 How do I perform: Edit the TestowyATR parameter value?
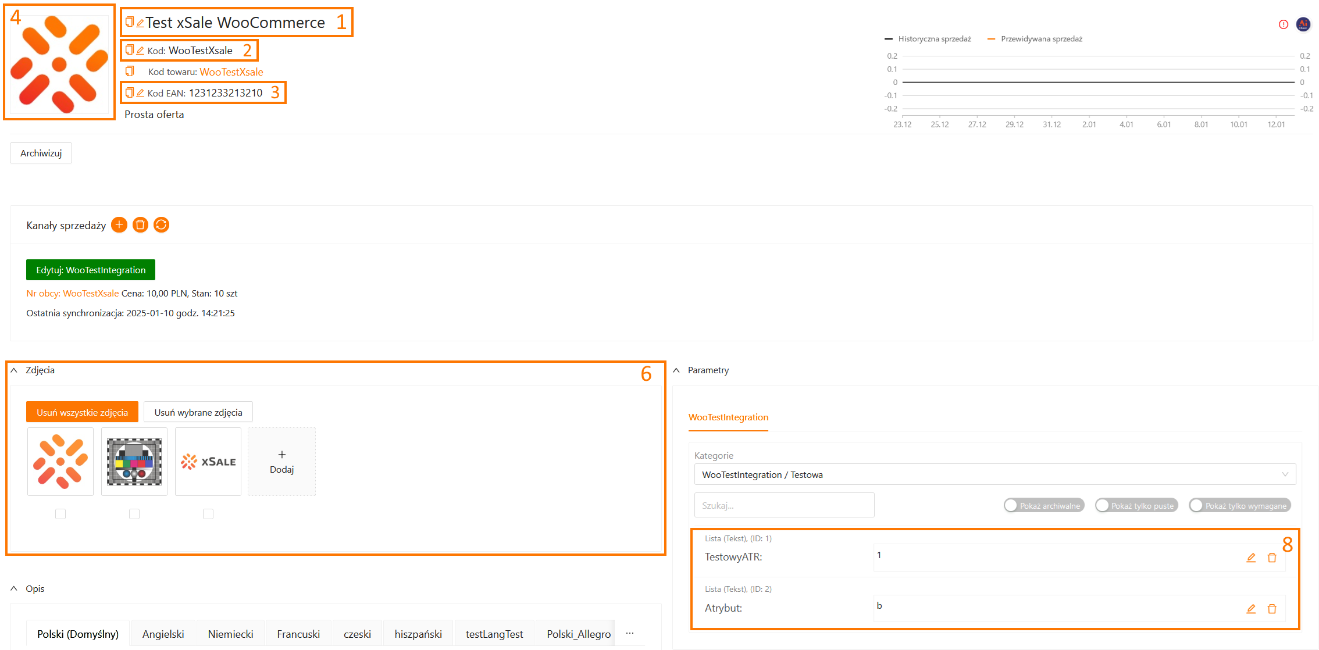1251,558
